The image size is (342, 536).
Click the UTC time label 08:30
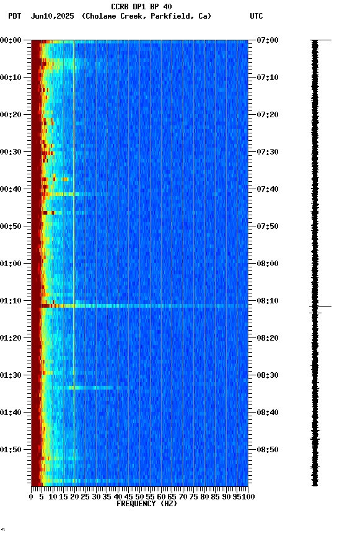268,376
